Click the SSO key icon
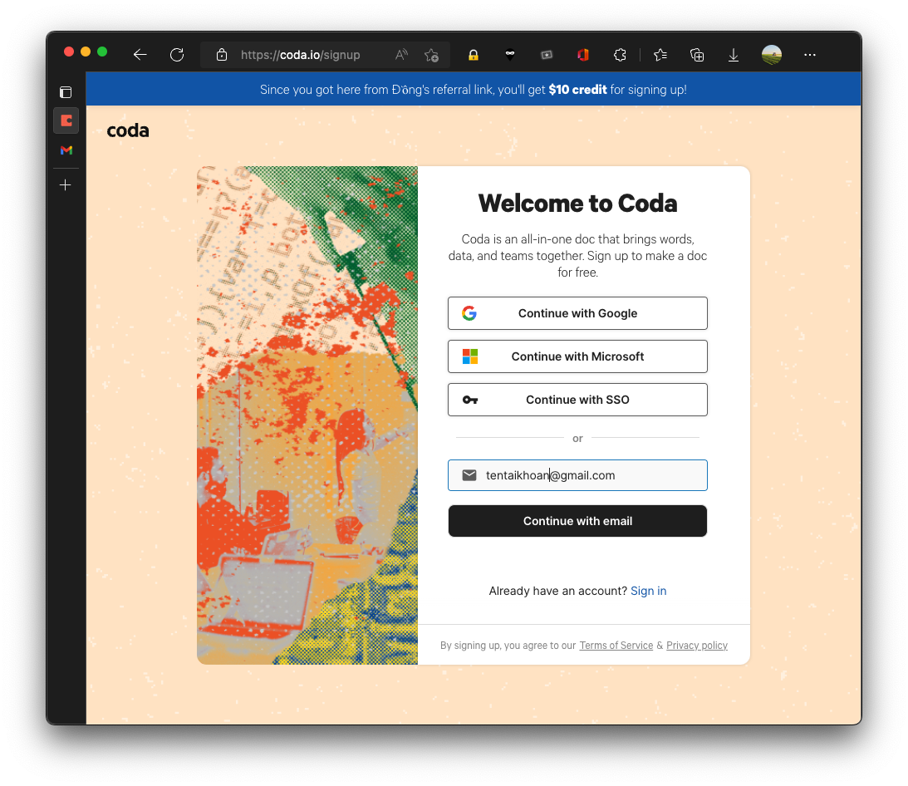Image resolution: width=908 pixels, height=786 pixels. point(469,400)
